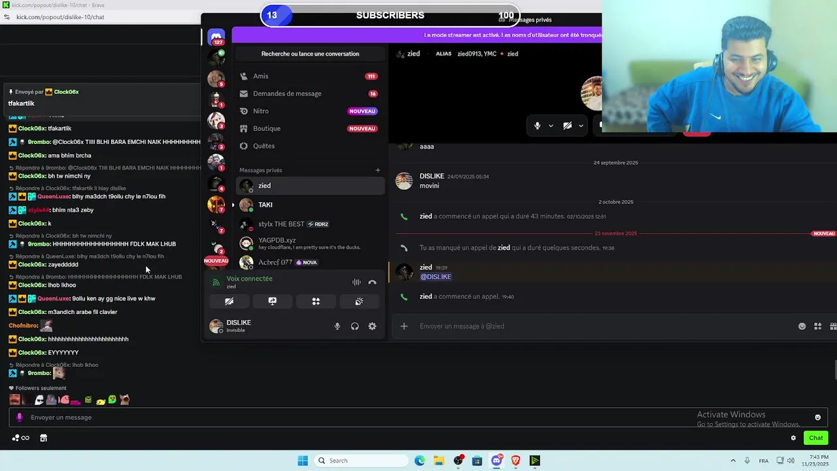Open YAGPDB.xyz conversation
The width and height of the screenshot is (837, 471).
(x=310, y=243)
